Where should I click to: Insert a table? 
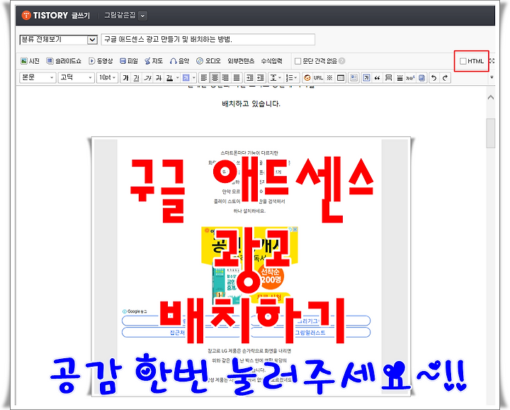click(341, 78)
